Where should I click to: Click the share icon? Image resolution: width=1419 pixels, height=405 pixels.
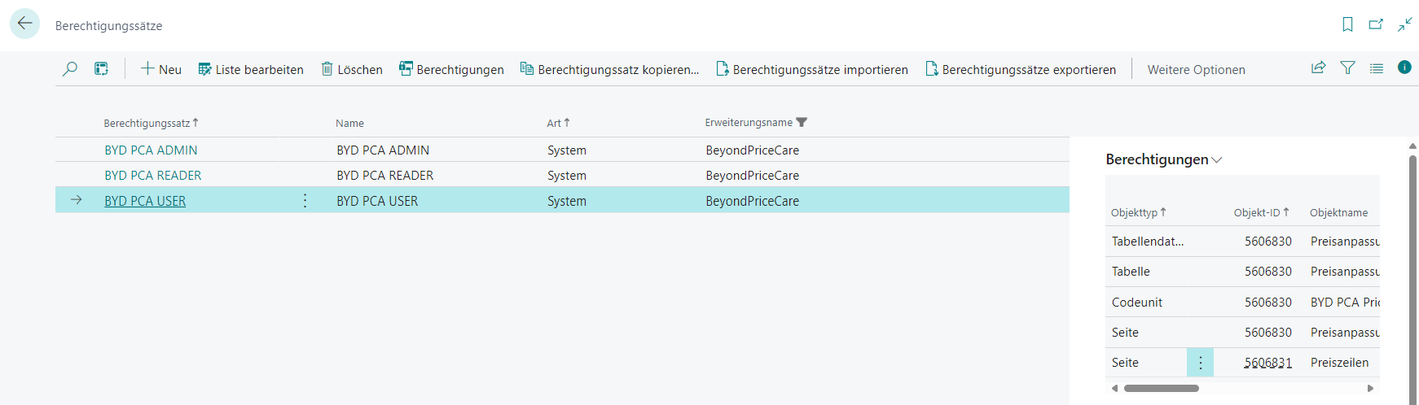1318,68
